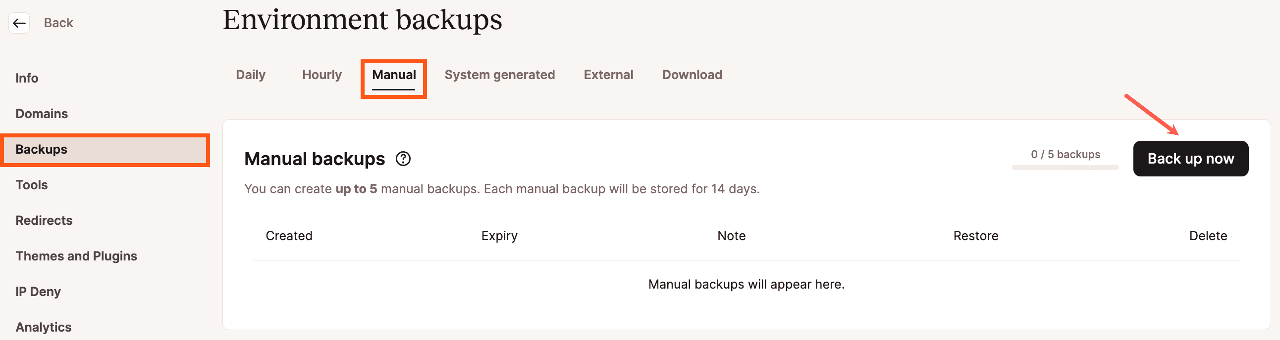1280x340 pixels.
Task: Select Backups in the sidebar
Action: click(x=42, y=150)
